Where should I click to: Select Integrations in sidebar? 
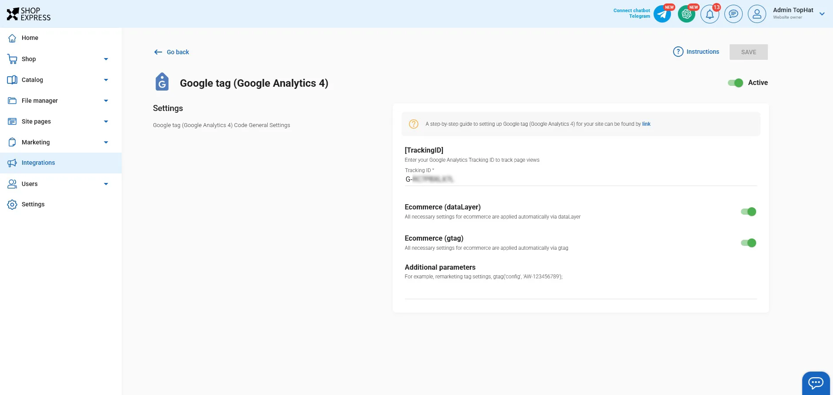pos(61,163)
